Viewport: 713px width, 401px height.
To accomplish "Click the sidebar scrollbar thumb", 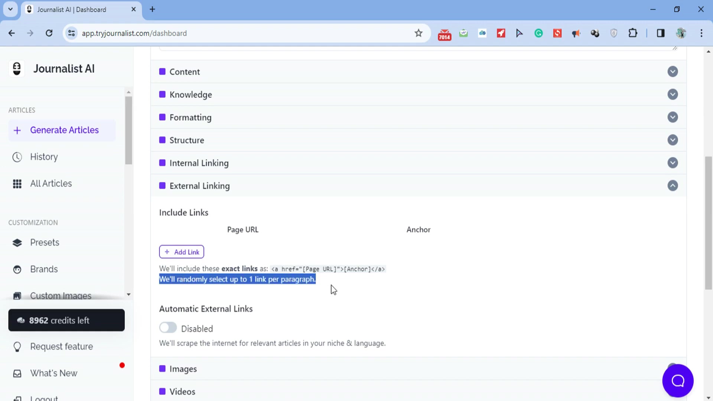I will 128,130.
